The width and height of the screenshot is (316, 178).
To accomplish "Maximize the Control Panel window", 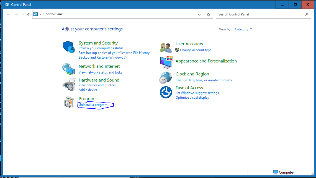I will coord(295,4).
